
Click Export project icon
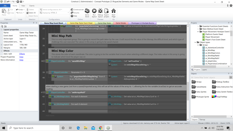click(x=106, y=11)
